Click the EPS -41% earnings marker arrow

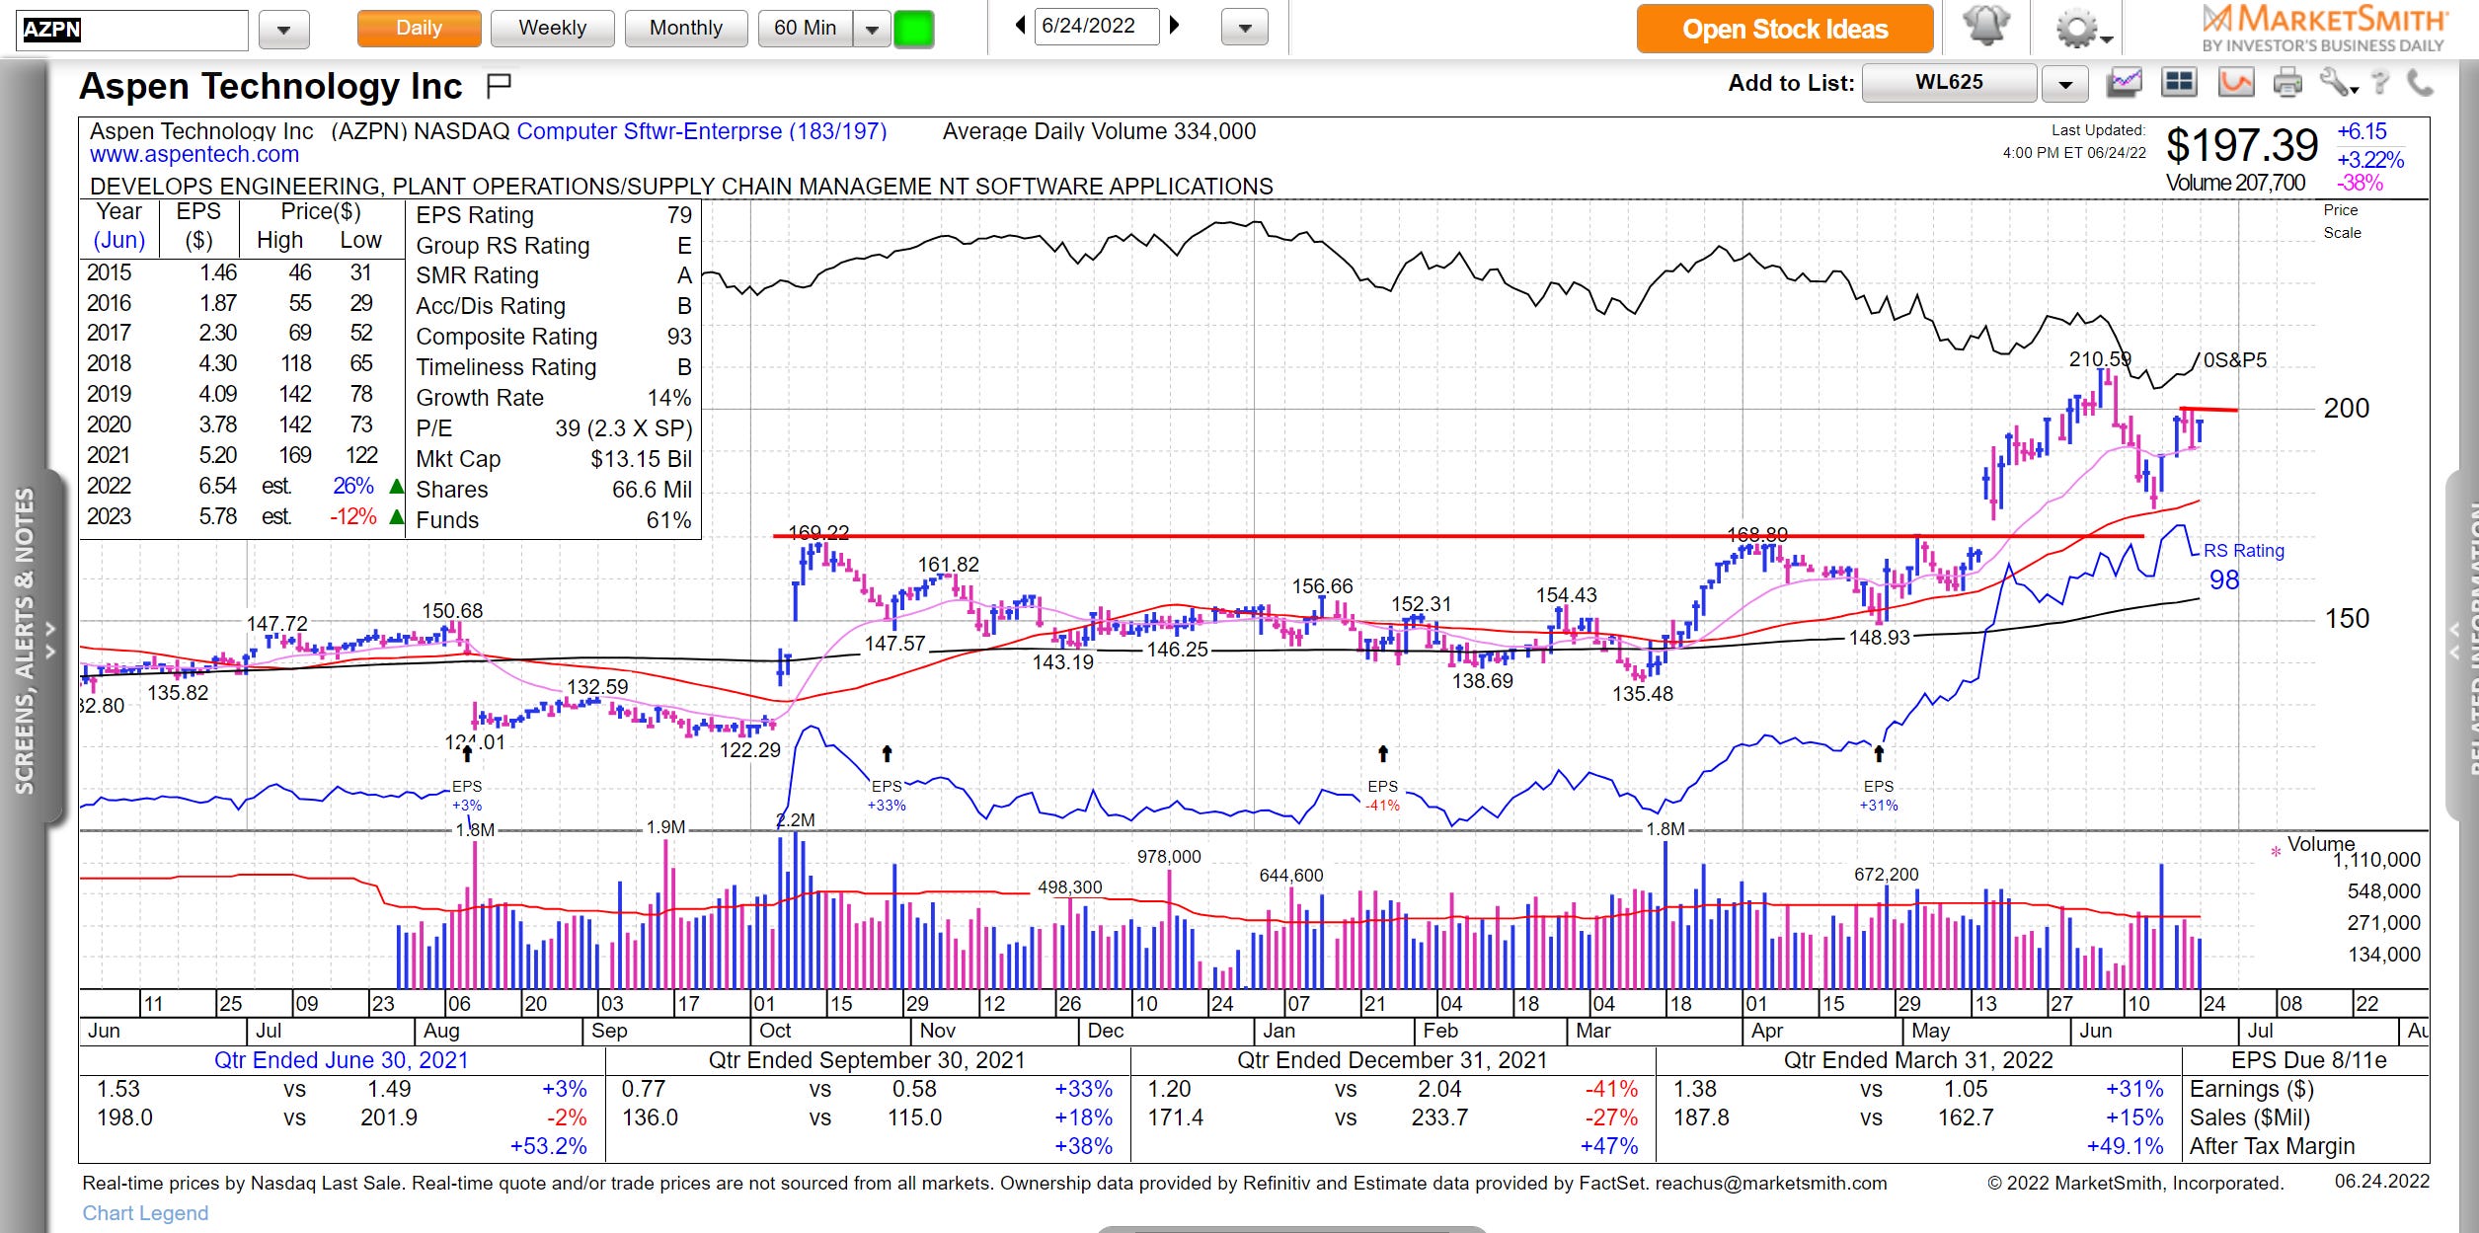(x=1383, y=754)
